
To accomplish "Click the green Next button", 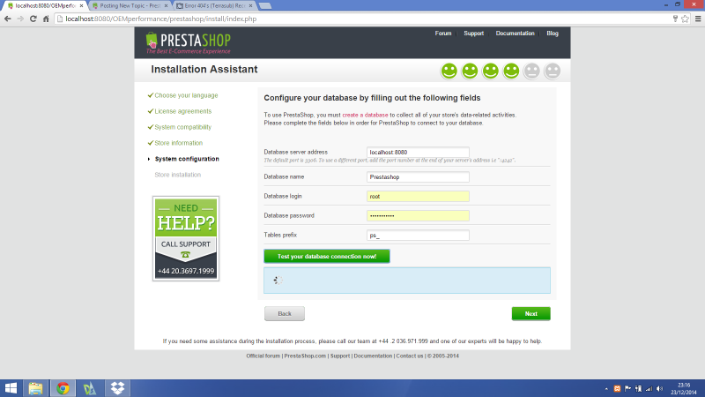I will point(531,313).
